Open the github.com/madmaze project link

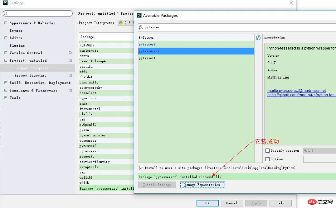[x=301, y=95]
